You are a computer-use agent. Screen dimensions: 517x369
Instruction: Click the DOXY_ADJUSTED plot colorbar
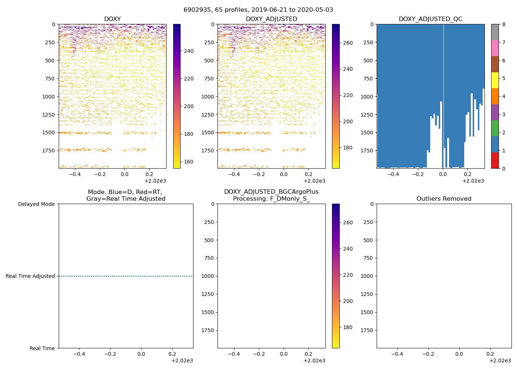point(336,96)
